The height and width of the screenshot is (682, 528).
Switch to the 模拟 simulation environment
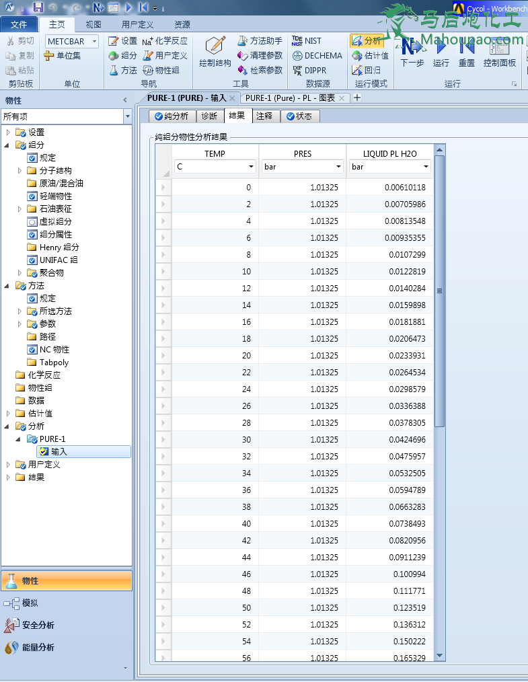pos(67,603)
